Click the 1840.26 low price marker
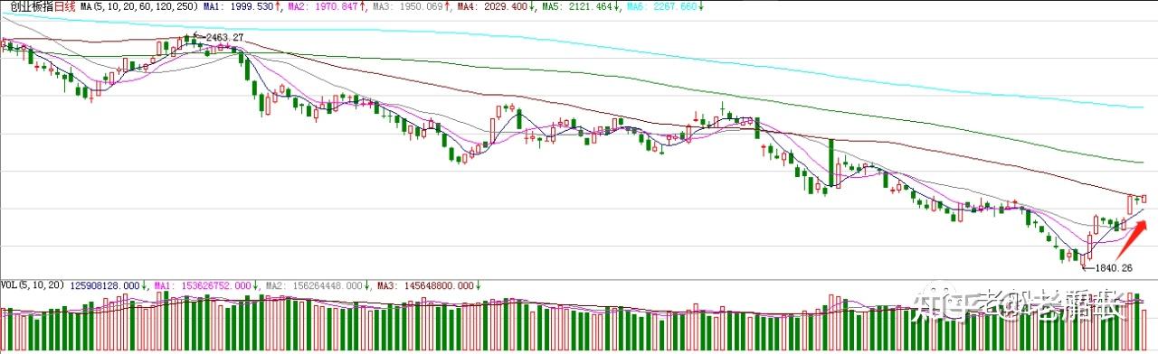This screenshot has height=354, width=1158. 1113,267
